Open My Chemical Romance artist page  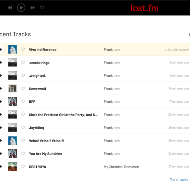point(121,167)
